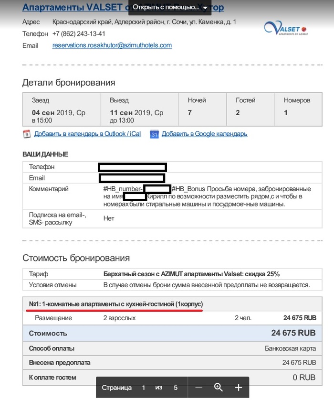
Task: Click the Outlook calendar icon
Action: 27,134
